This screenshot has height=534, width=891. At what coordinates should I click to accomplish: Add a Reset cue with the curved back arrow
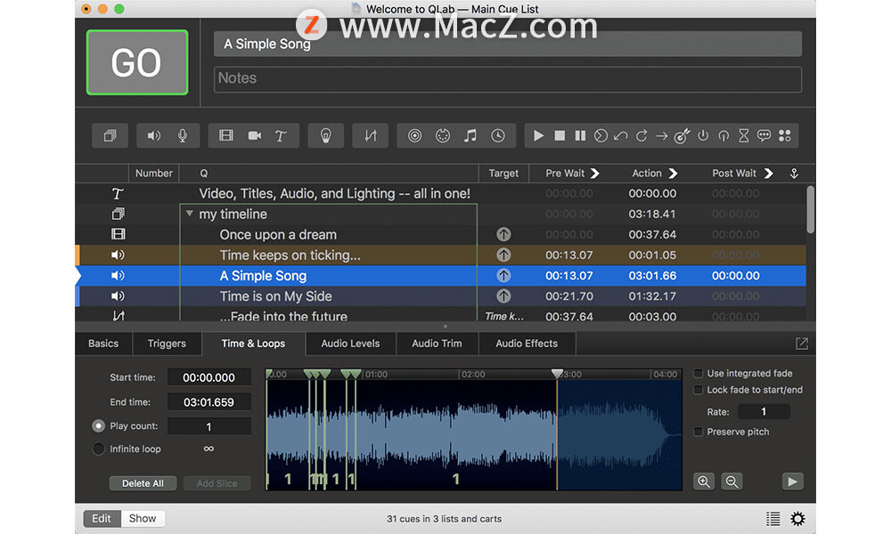click(621, 135)
